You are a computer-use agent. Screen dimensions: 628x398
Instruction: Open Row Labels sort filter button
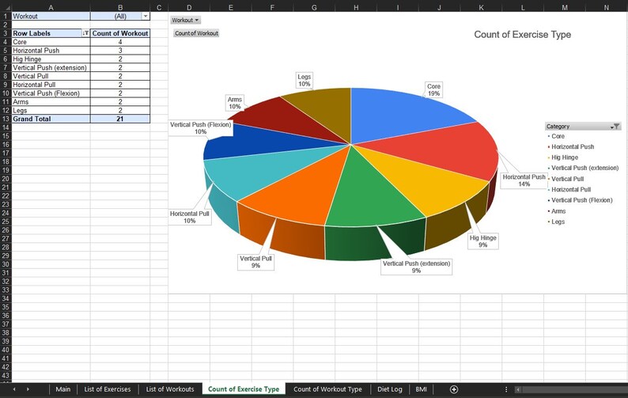pos(85,33)
